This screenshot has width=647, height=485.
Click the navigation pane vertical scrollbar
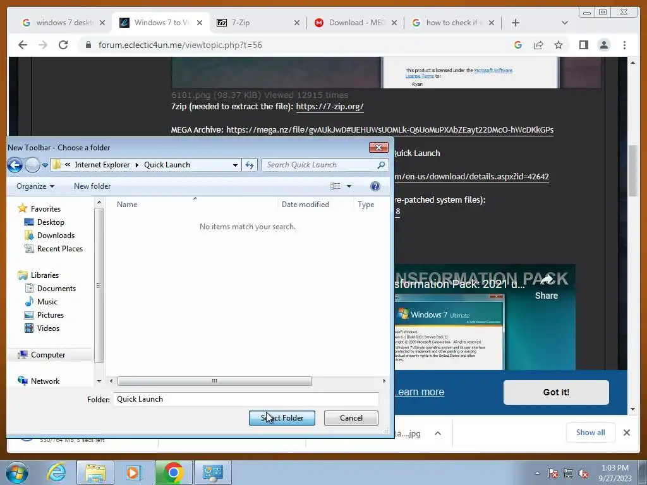(x=99, y=285)
